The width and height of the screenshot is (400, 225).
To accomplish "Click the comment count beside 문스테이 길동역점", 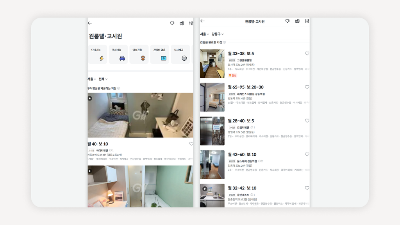I will pos(261,161).
